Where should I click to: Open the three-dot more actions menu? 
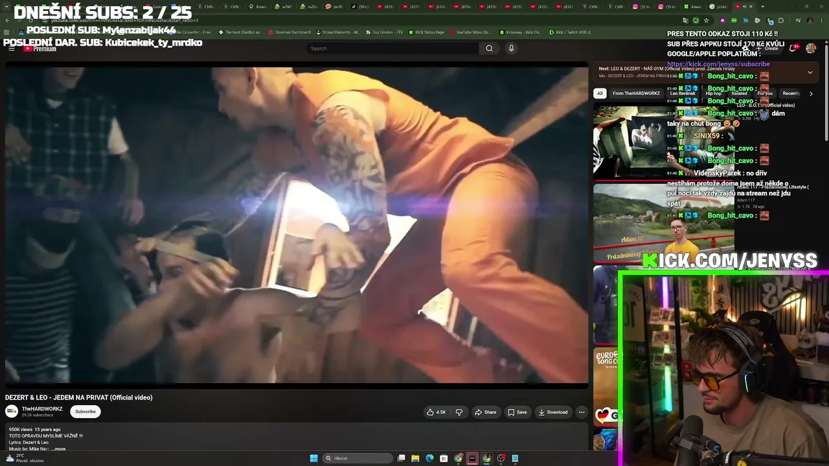(582, 412)
